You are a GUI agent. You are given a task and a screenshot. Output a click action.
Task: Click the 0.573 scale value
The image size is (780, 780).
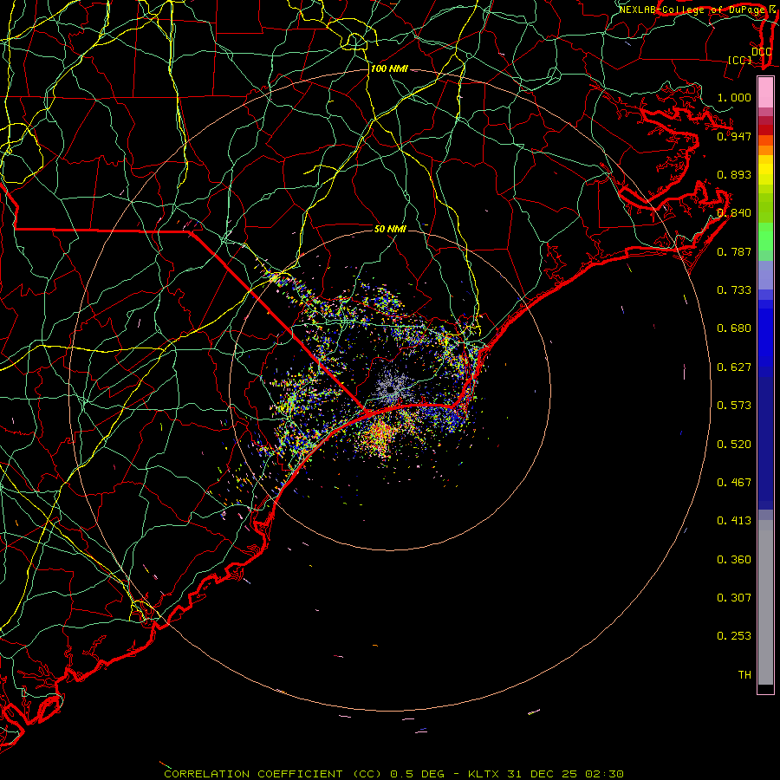point(734,406)
